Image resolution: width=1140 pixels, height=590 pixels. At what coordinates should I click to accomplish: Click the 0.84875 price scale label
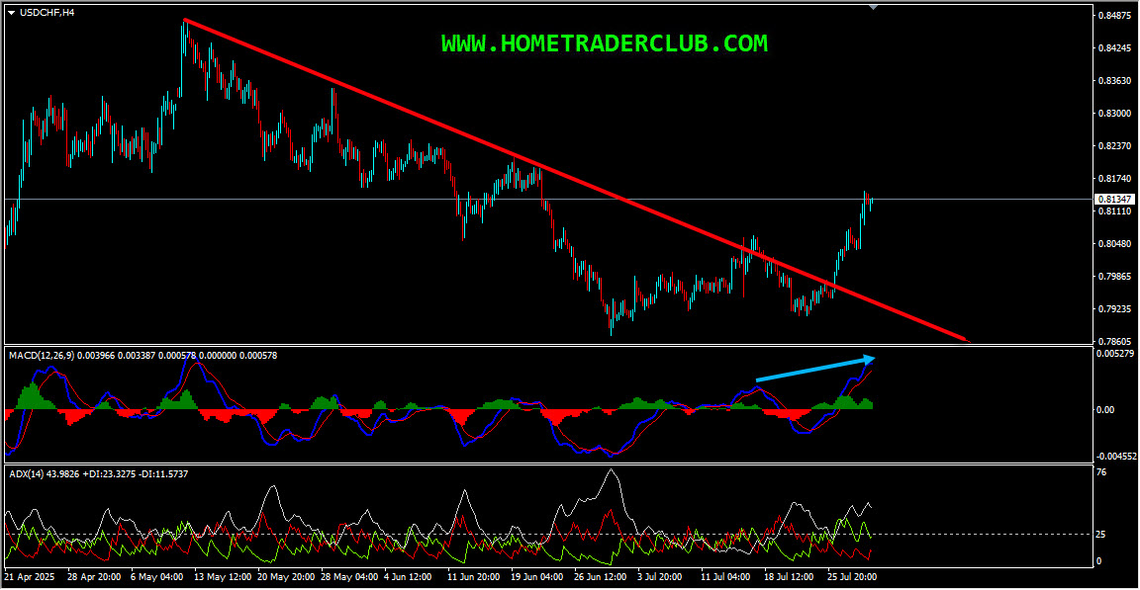1113,16
